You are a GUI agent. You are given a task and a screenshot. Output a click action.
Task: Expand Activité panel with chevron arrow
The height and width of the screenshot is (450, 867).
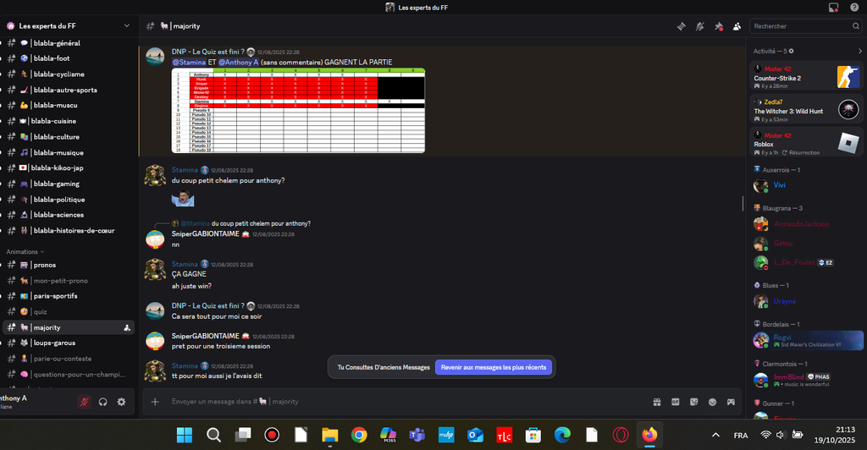coord(860,51)
